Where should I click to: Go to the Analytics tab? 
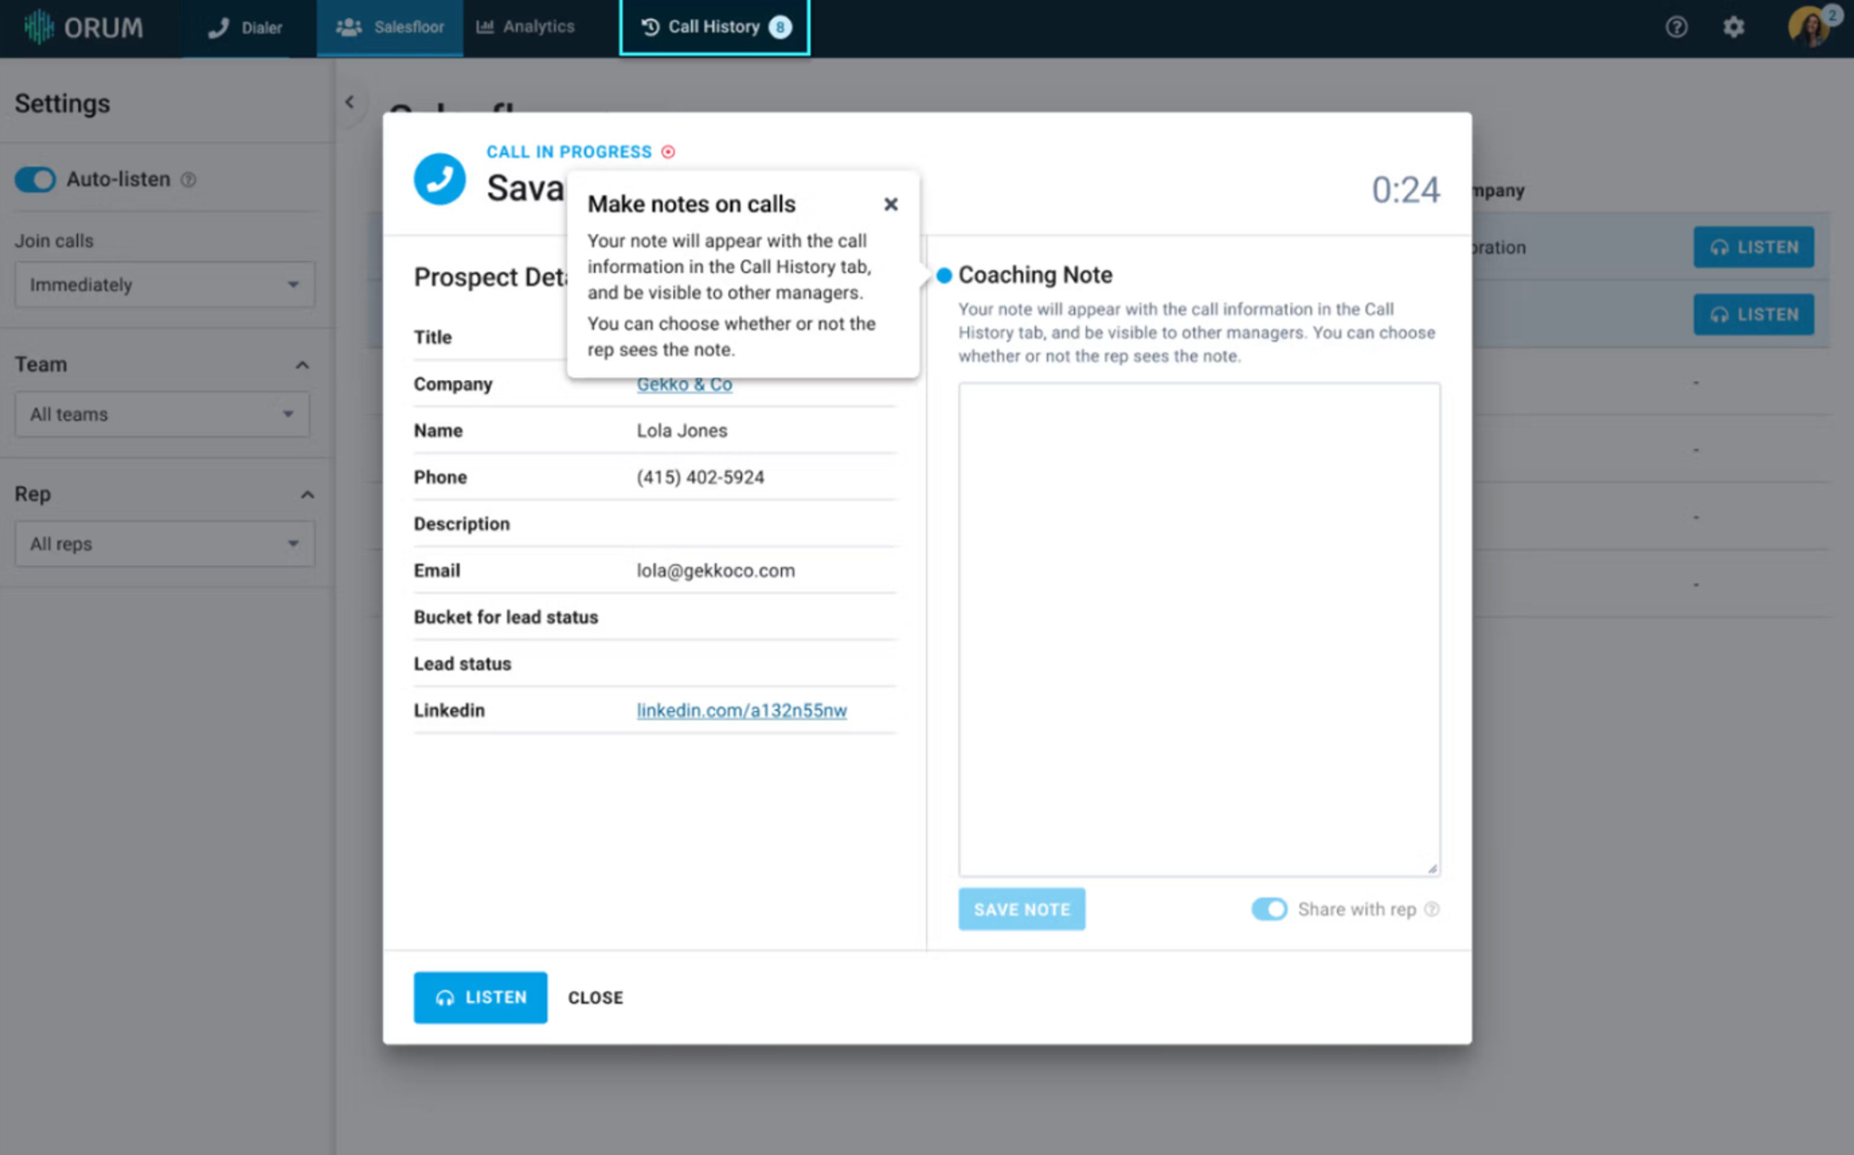(526, 28)
